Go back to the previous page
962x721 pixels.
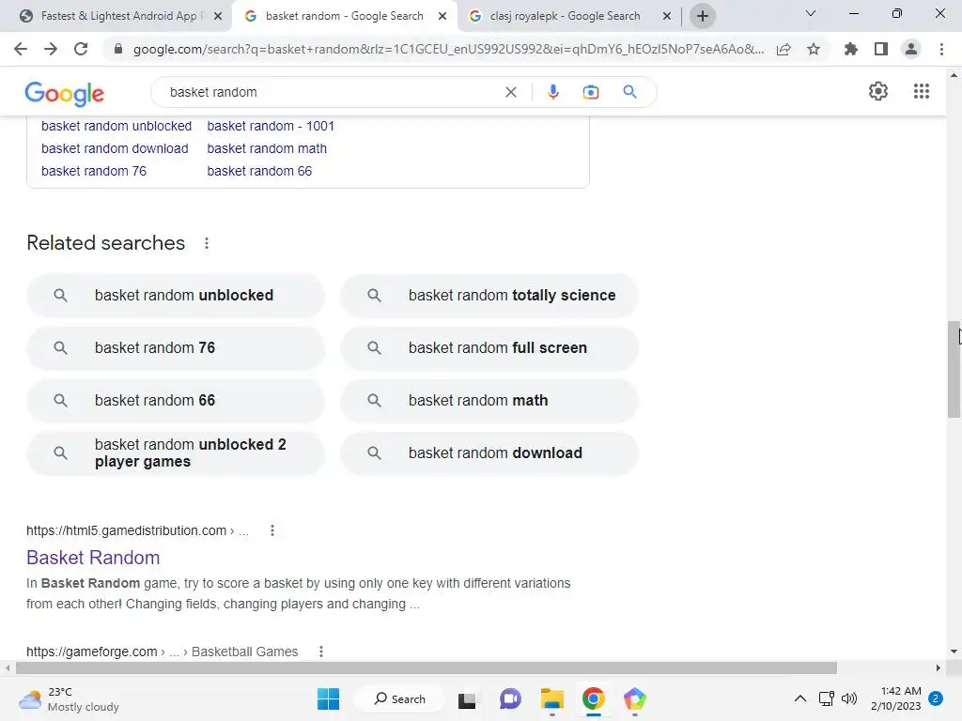click(x=21, y=49)
